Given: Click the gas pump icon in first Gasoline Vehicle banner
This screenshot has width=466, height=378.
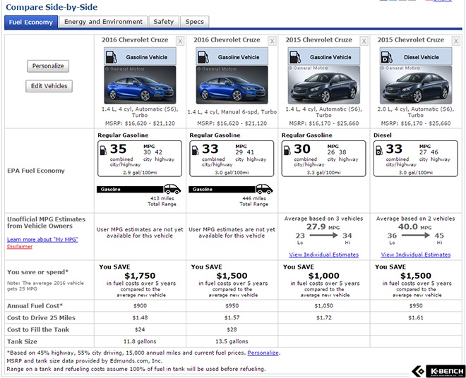Looking at the screenshot, I should pyautogui.click(x=111, y=57).
